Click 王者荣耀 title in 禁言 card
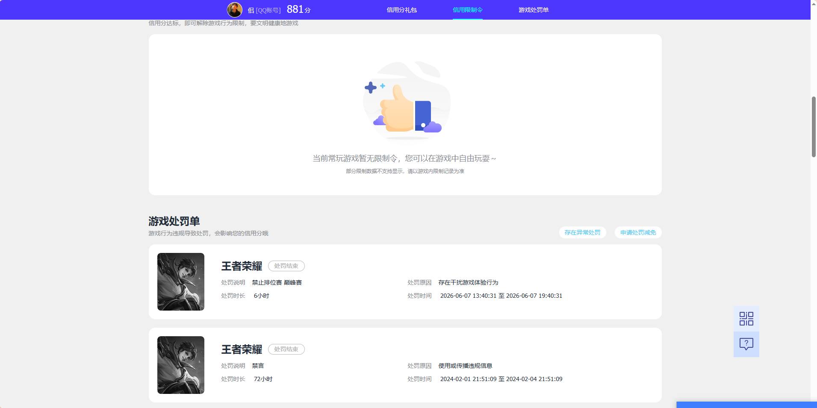The height and width of the screenshot is (408, 817). [x=242, y=349]
